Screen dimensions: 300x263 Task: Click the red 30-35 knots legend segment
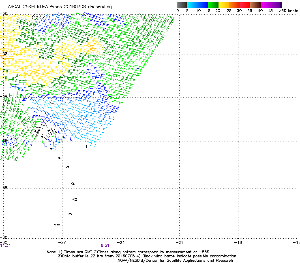coord(245,5)
